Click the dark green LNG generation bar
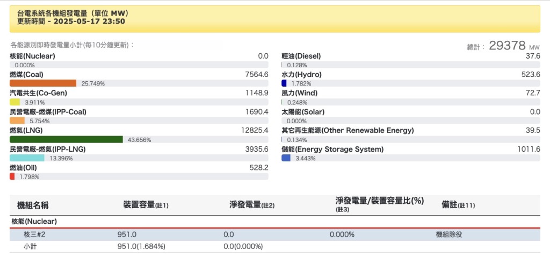This screenshot has width=550, height=255. point(66,139)
